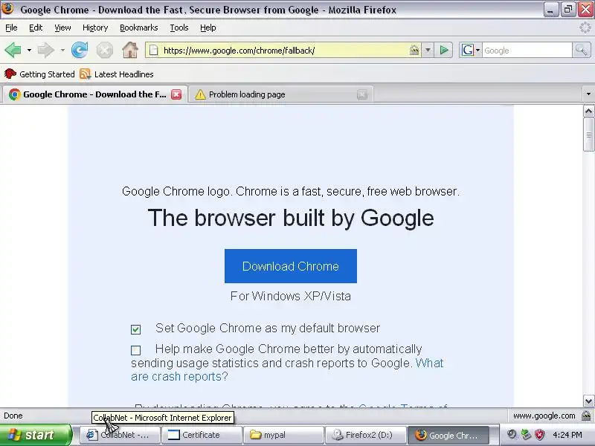This screenshot has width=595, height=446.
Task: Click the vertical scrollbar thumb
Action: (588, 135)
